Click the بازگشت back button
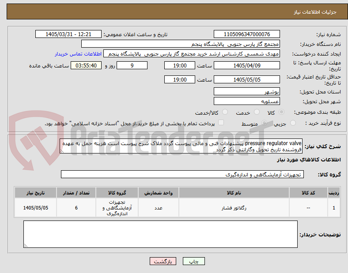This screenshot has width=348, height=273. click(x=163, y=261)
